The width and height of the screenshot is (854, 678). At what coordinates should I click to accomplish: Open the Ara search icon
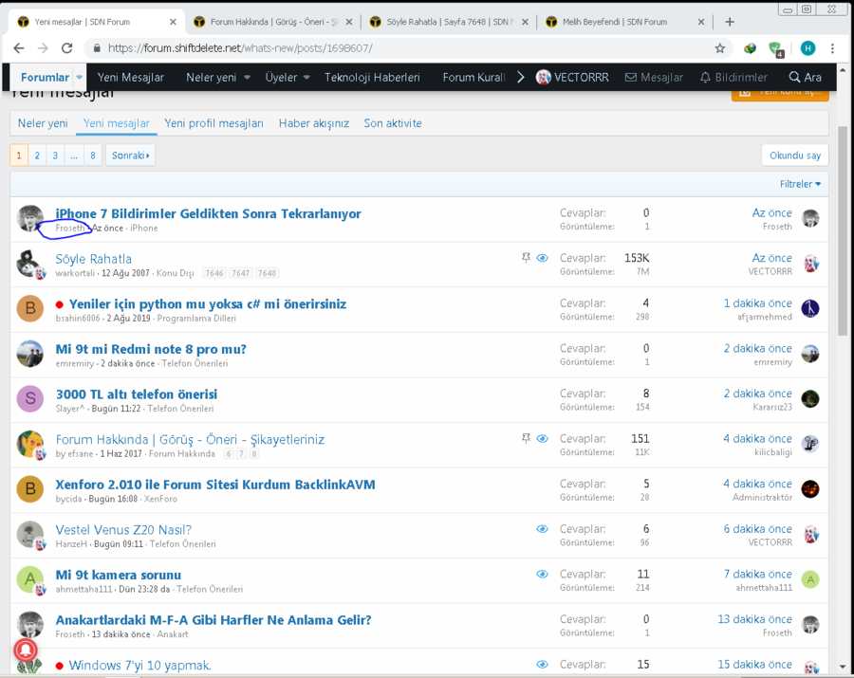[805, 78]
